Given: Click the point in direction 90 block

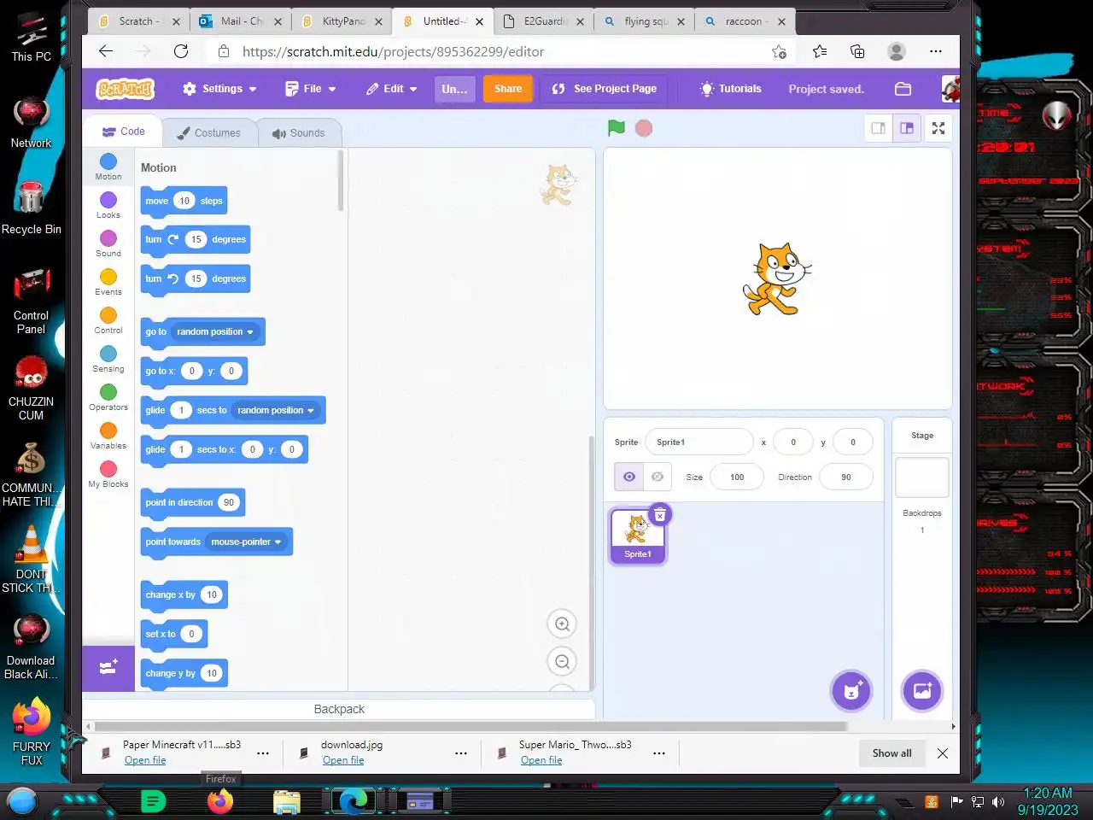Looking at the screenshot, I should click(193, 502).
